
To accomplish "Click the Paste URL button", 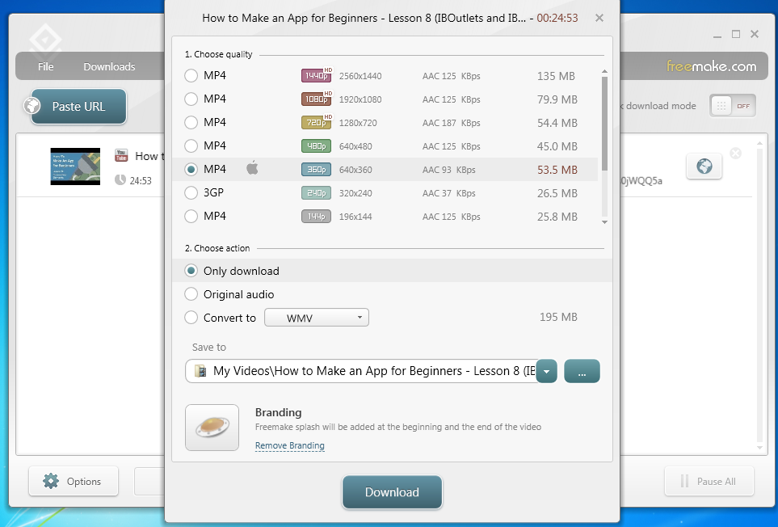I will [78, 106].
